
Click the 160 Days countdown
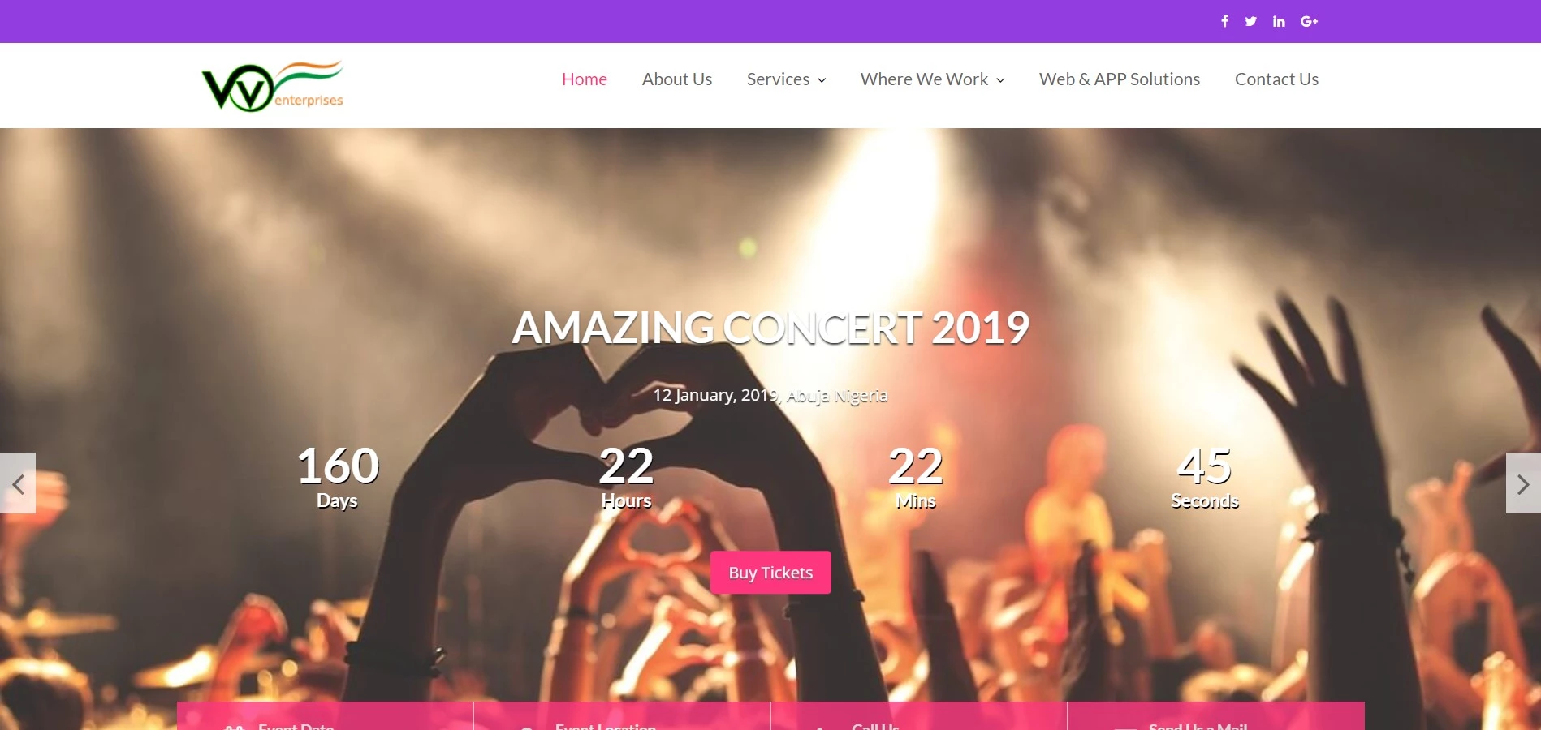pyautogui.click(x=338, y=476)
